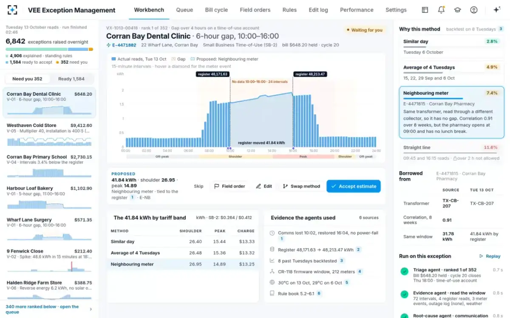Open the layout panel icon in header
Image resolution: width=510 pixels, height=318 pixels.
[x=425, y=10]
